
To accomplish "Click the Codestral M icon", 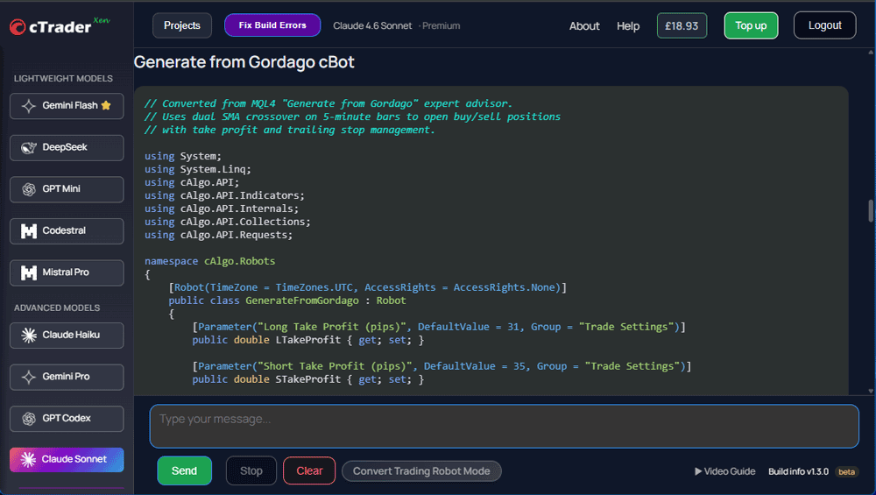I will coord(29,230).
